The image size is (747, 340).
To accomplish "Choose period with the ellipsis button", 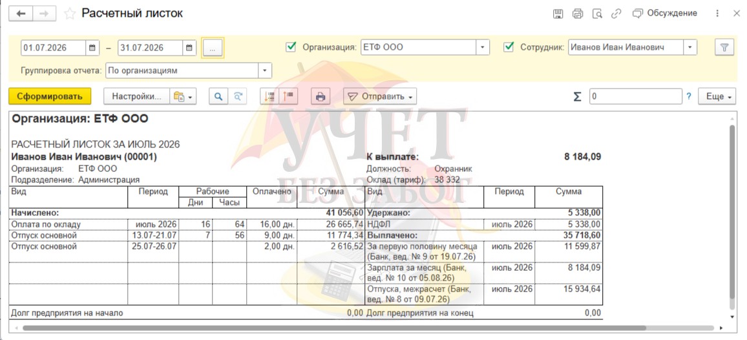I will tap(213, 48).
